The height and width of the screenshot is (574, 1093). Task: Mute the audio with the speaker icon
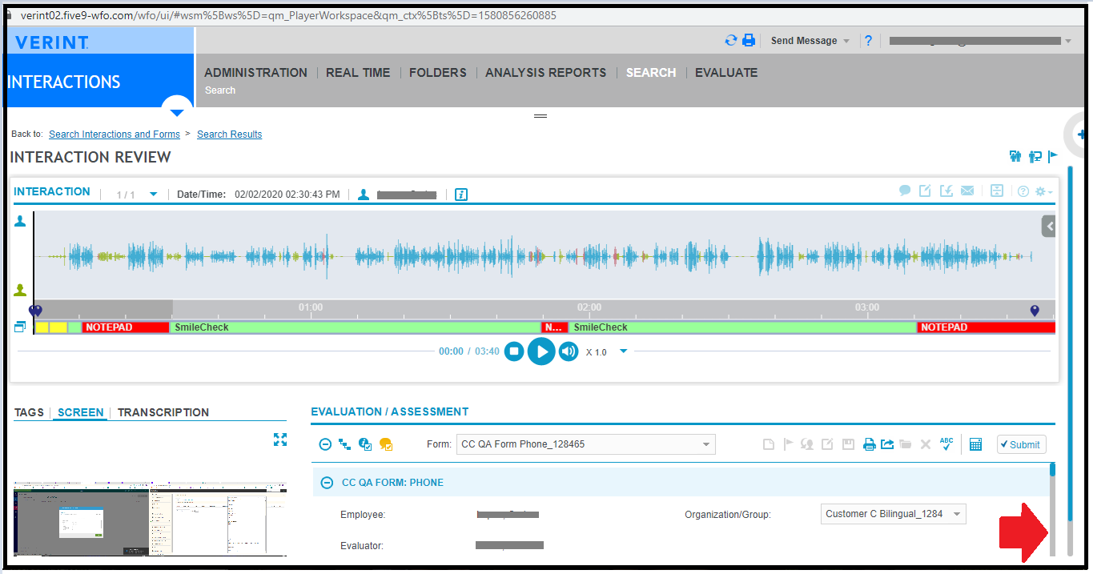coord(569,351)
